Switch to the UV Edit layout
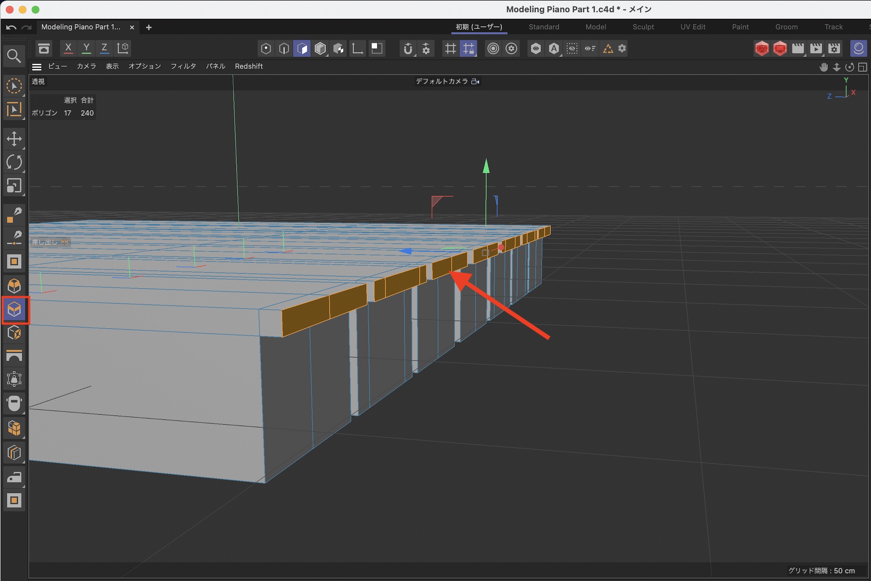 692,27
